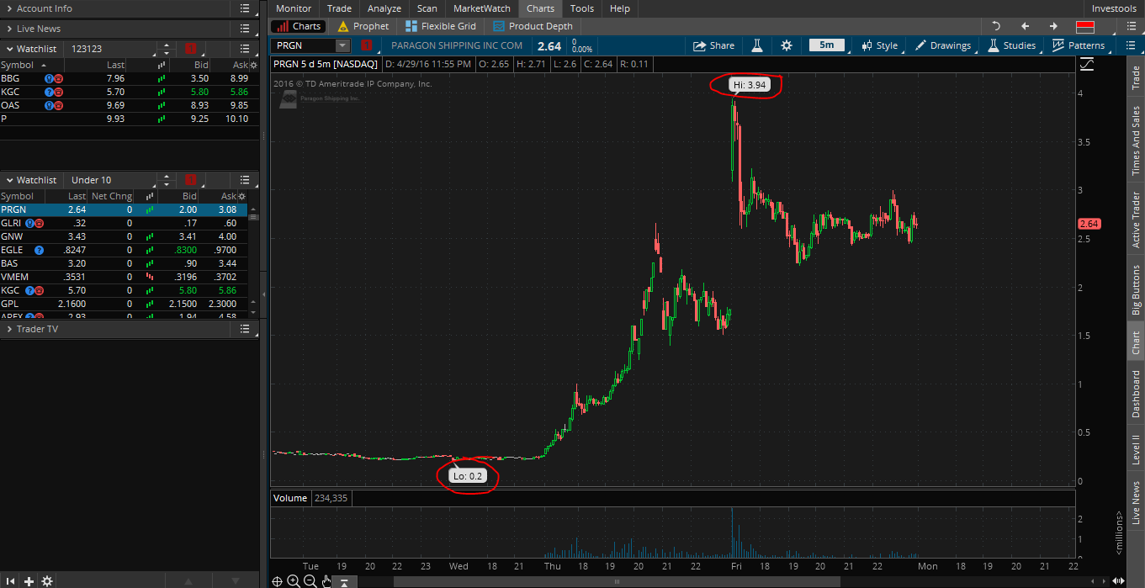Open the Studies button
Screen dimensions: 1145x588
click(1012, 45)
